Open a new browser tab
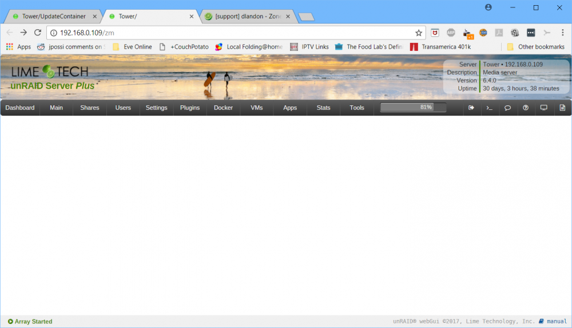Screen dimensions: 572x328 [x=306, y=17]
